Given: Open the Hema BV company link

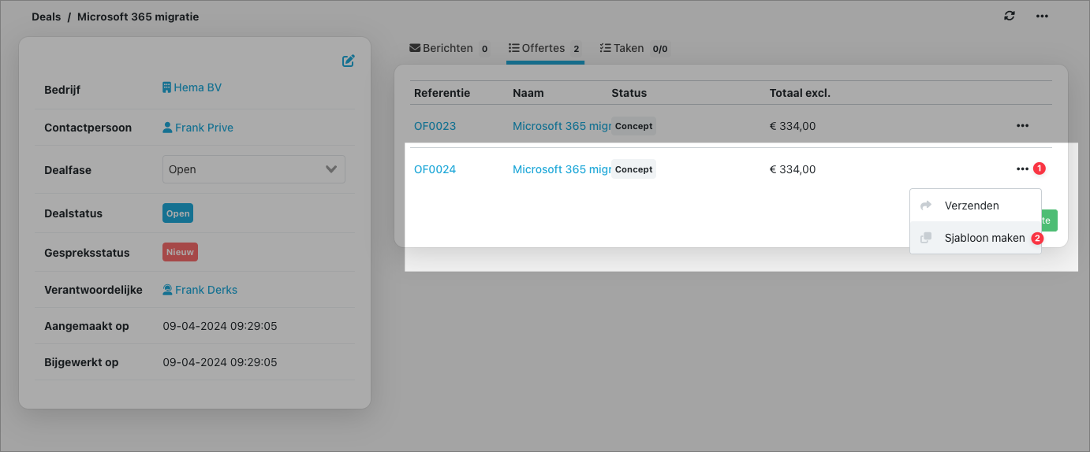Looking at the screenshot, I should click(192, 87).
